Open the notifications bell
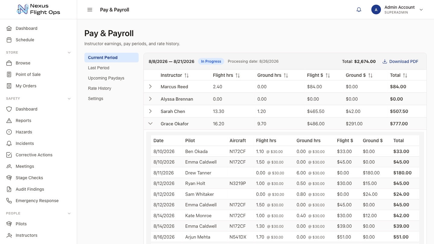Viewport: 434px width, 244px height. [x=359, y=10]
